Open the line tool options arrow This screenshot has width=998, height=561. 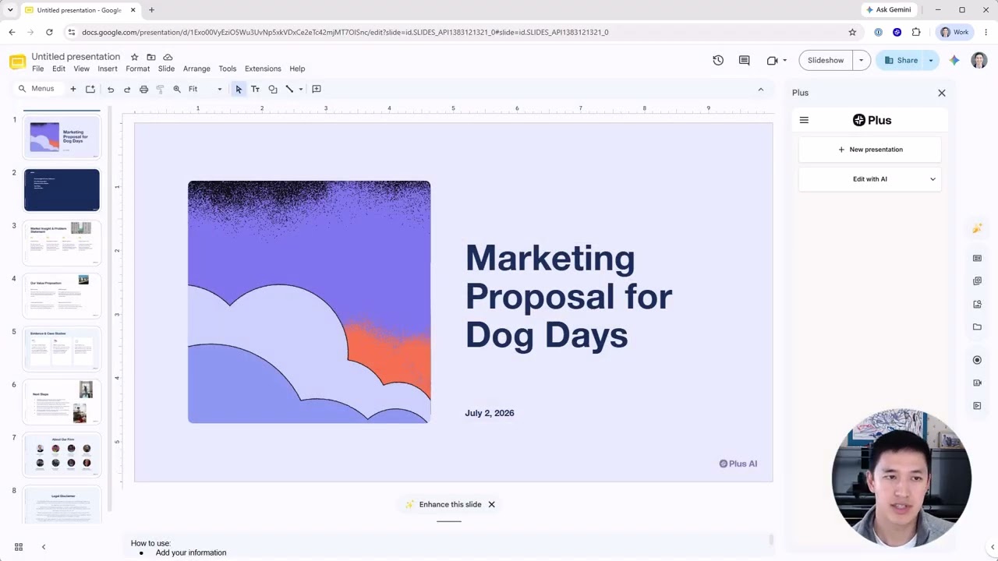click(301, 89)
